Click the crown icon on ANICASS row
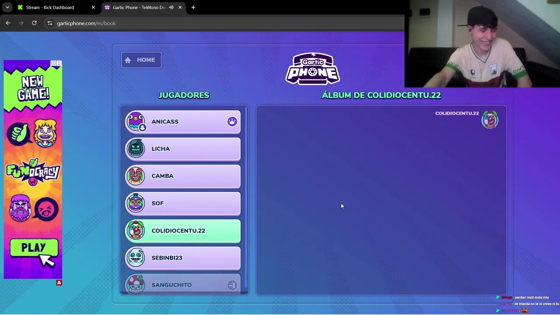This screenshot has height=315, width=560. [232, 122]
